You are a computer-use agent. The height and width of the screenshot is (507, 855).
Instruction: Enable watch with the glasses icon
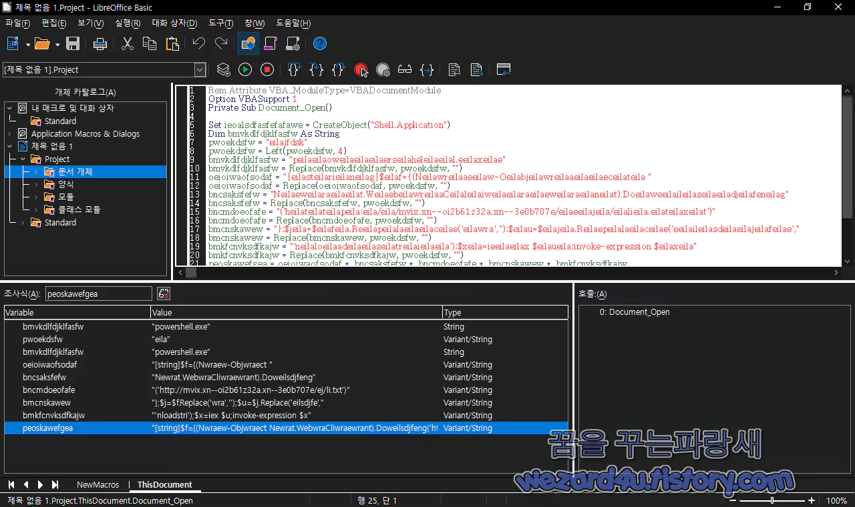(x=405, y=69)
